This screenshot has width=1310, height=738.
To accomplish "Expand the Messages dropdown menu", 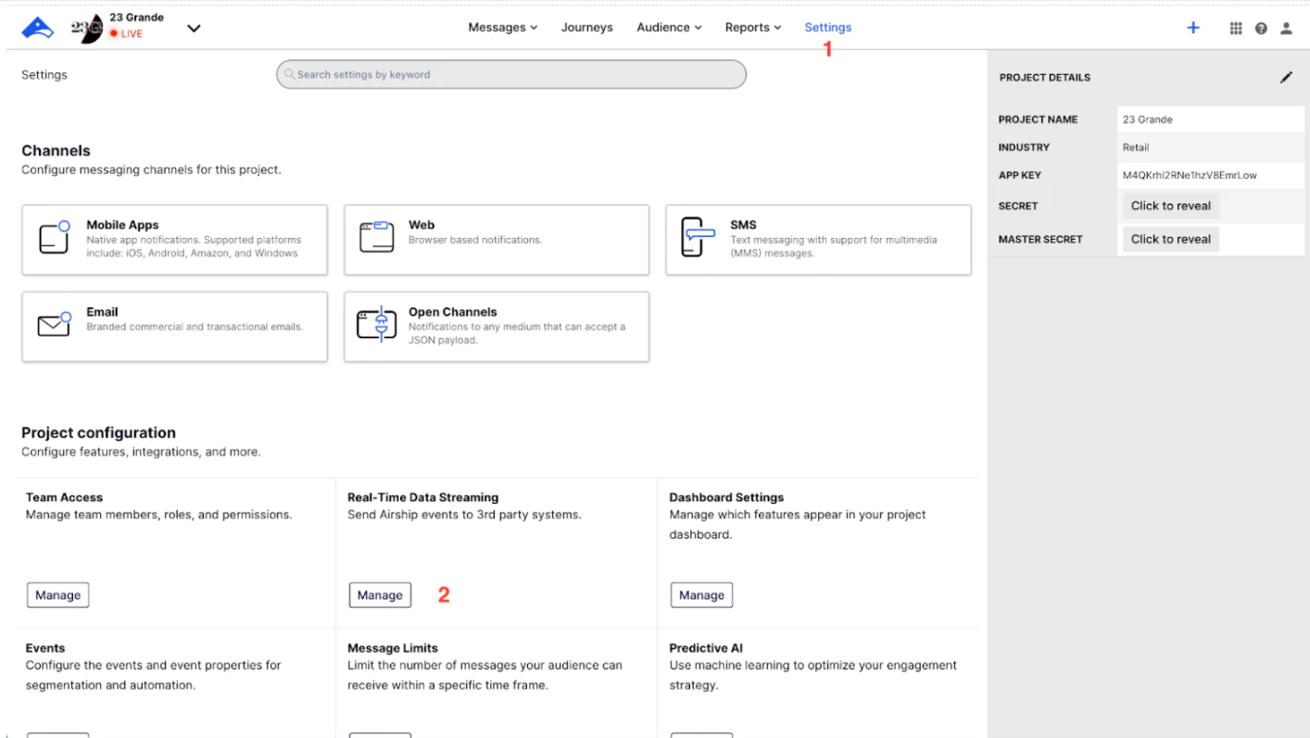I will (x=502, y=28).
